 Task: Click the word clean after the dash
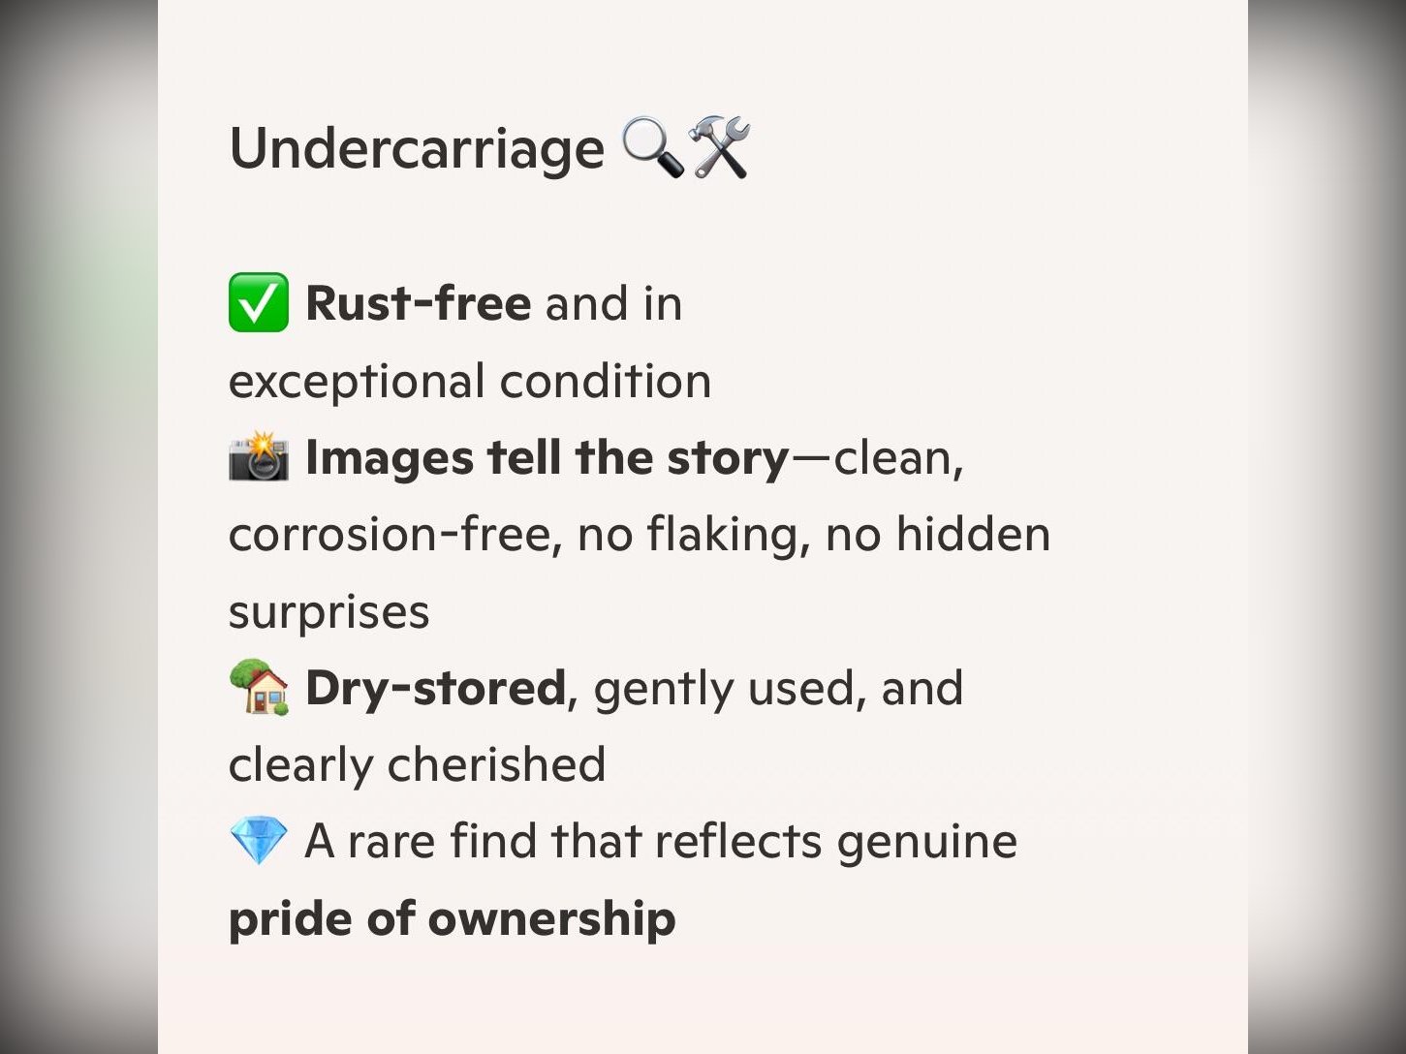point(891,458)
